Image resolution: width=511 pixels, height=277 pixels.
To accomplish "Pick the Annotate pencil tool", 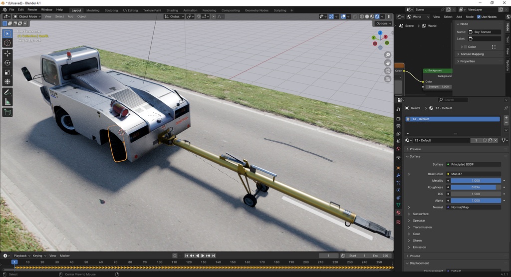I will pyautogui.click(x=7, y=92).
